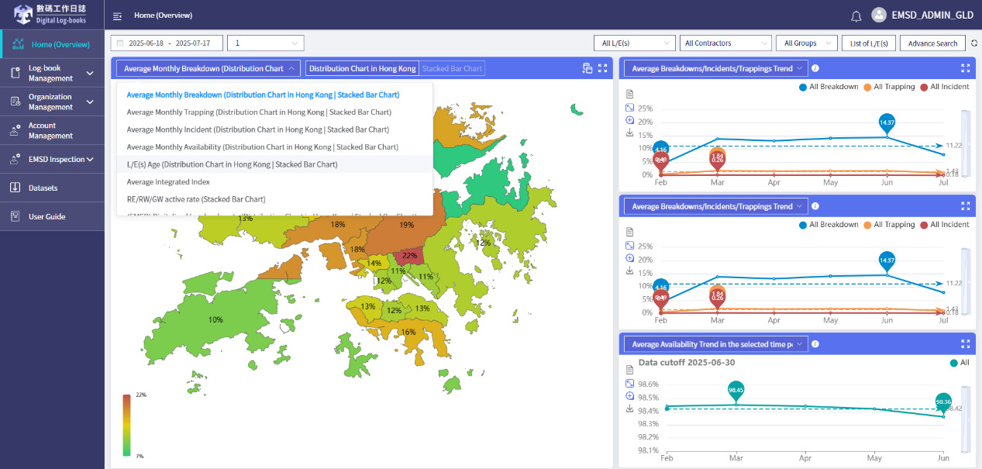Choose Average Integrated Index from the list
This screenshot has width=982, height=469.
point(168,182)
